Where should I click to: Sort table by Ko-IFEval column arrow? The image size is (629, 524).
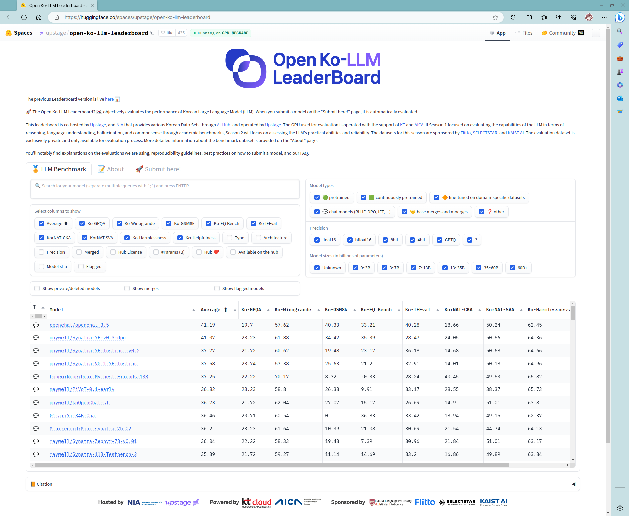click(x=437, y=310)
